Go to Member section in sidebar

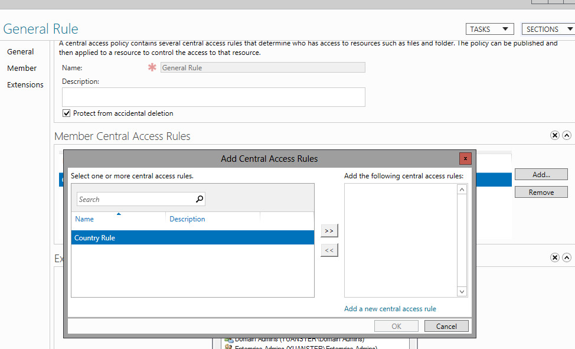[22, 69]
